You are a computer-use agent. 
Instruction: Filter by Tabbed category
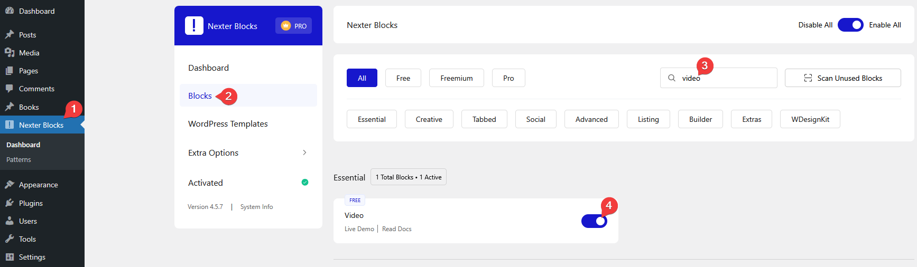(x=484, y=119)
